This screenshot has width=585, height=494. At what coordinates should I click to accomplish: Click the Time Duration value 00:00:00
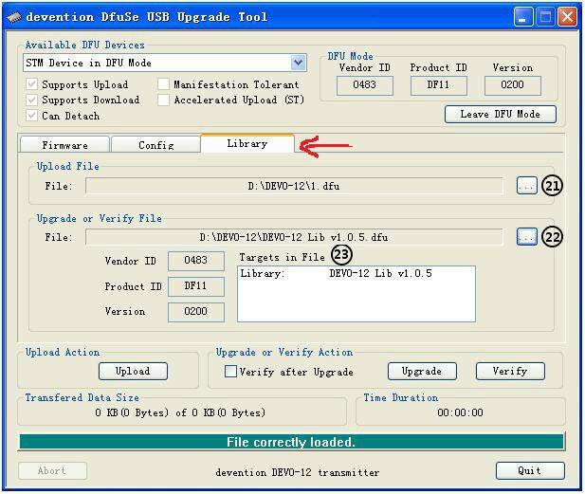[460, 412]
